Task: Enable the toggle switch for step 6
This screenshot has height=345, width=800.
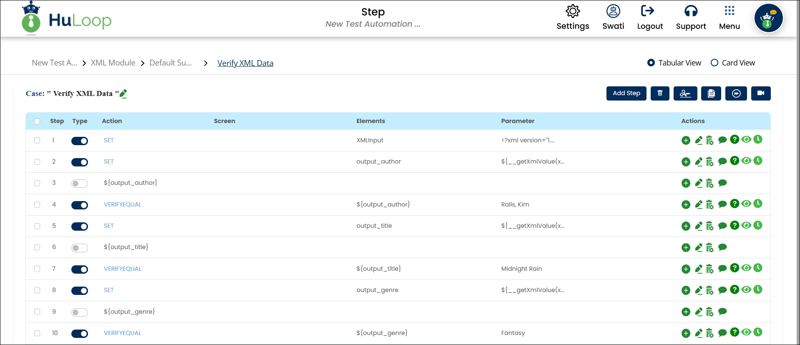Action: tap(80, 248)
